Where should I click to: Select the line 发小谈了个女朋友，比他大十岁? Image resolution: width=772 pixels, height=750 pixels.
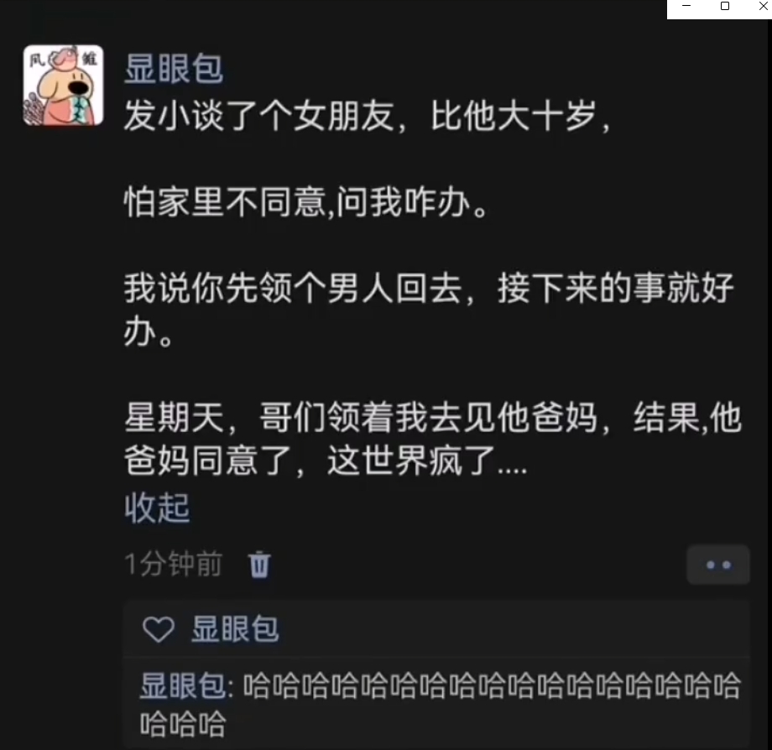point(367,116)
